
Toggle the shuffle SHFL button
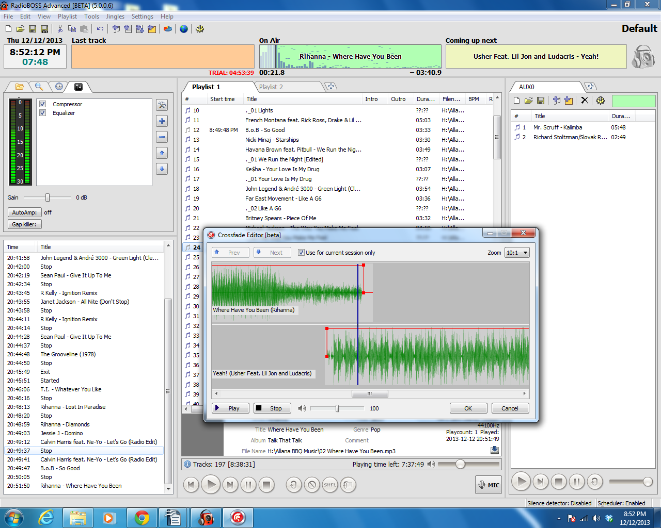pos(330,485)
